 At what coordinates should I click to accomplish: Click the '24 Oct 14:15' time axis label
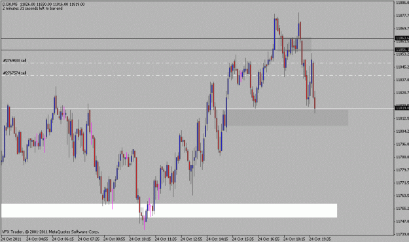pos(217,239)
